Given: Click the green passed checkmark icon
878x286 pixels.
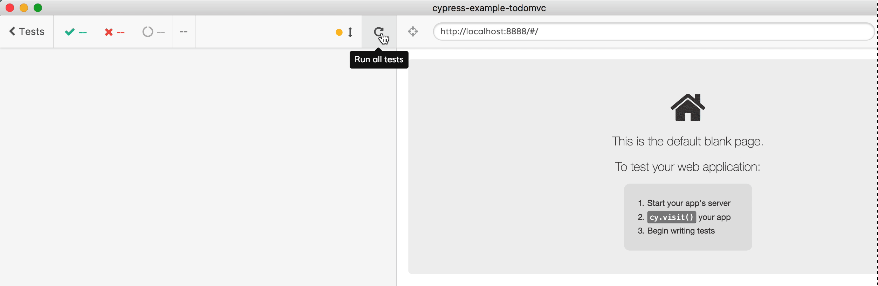Looking at the screenshot, I should [x=70, y=32].
